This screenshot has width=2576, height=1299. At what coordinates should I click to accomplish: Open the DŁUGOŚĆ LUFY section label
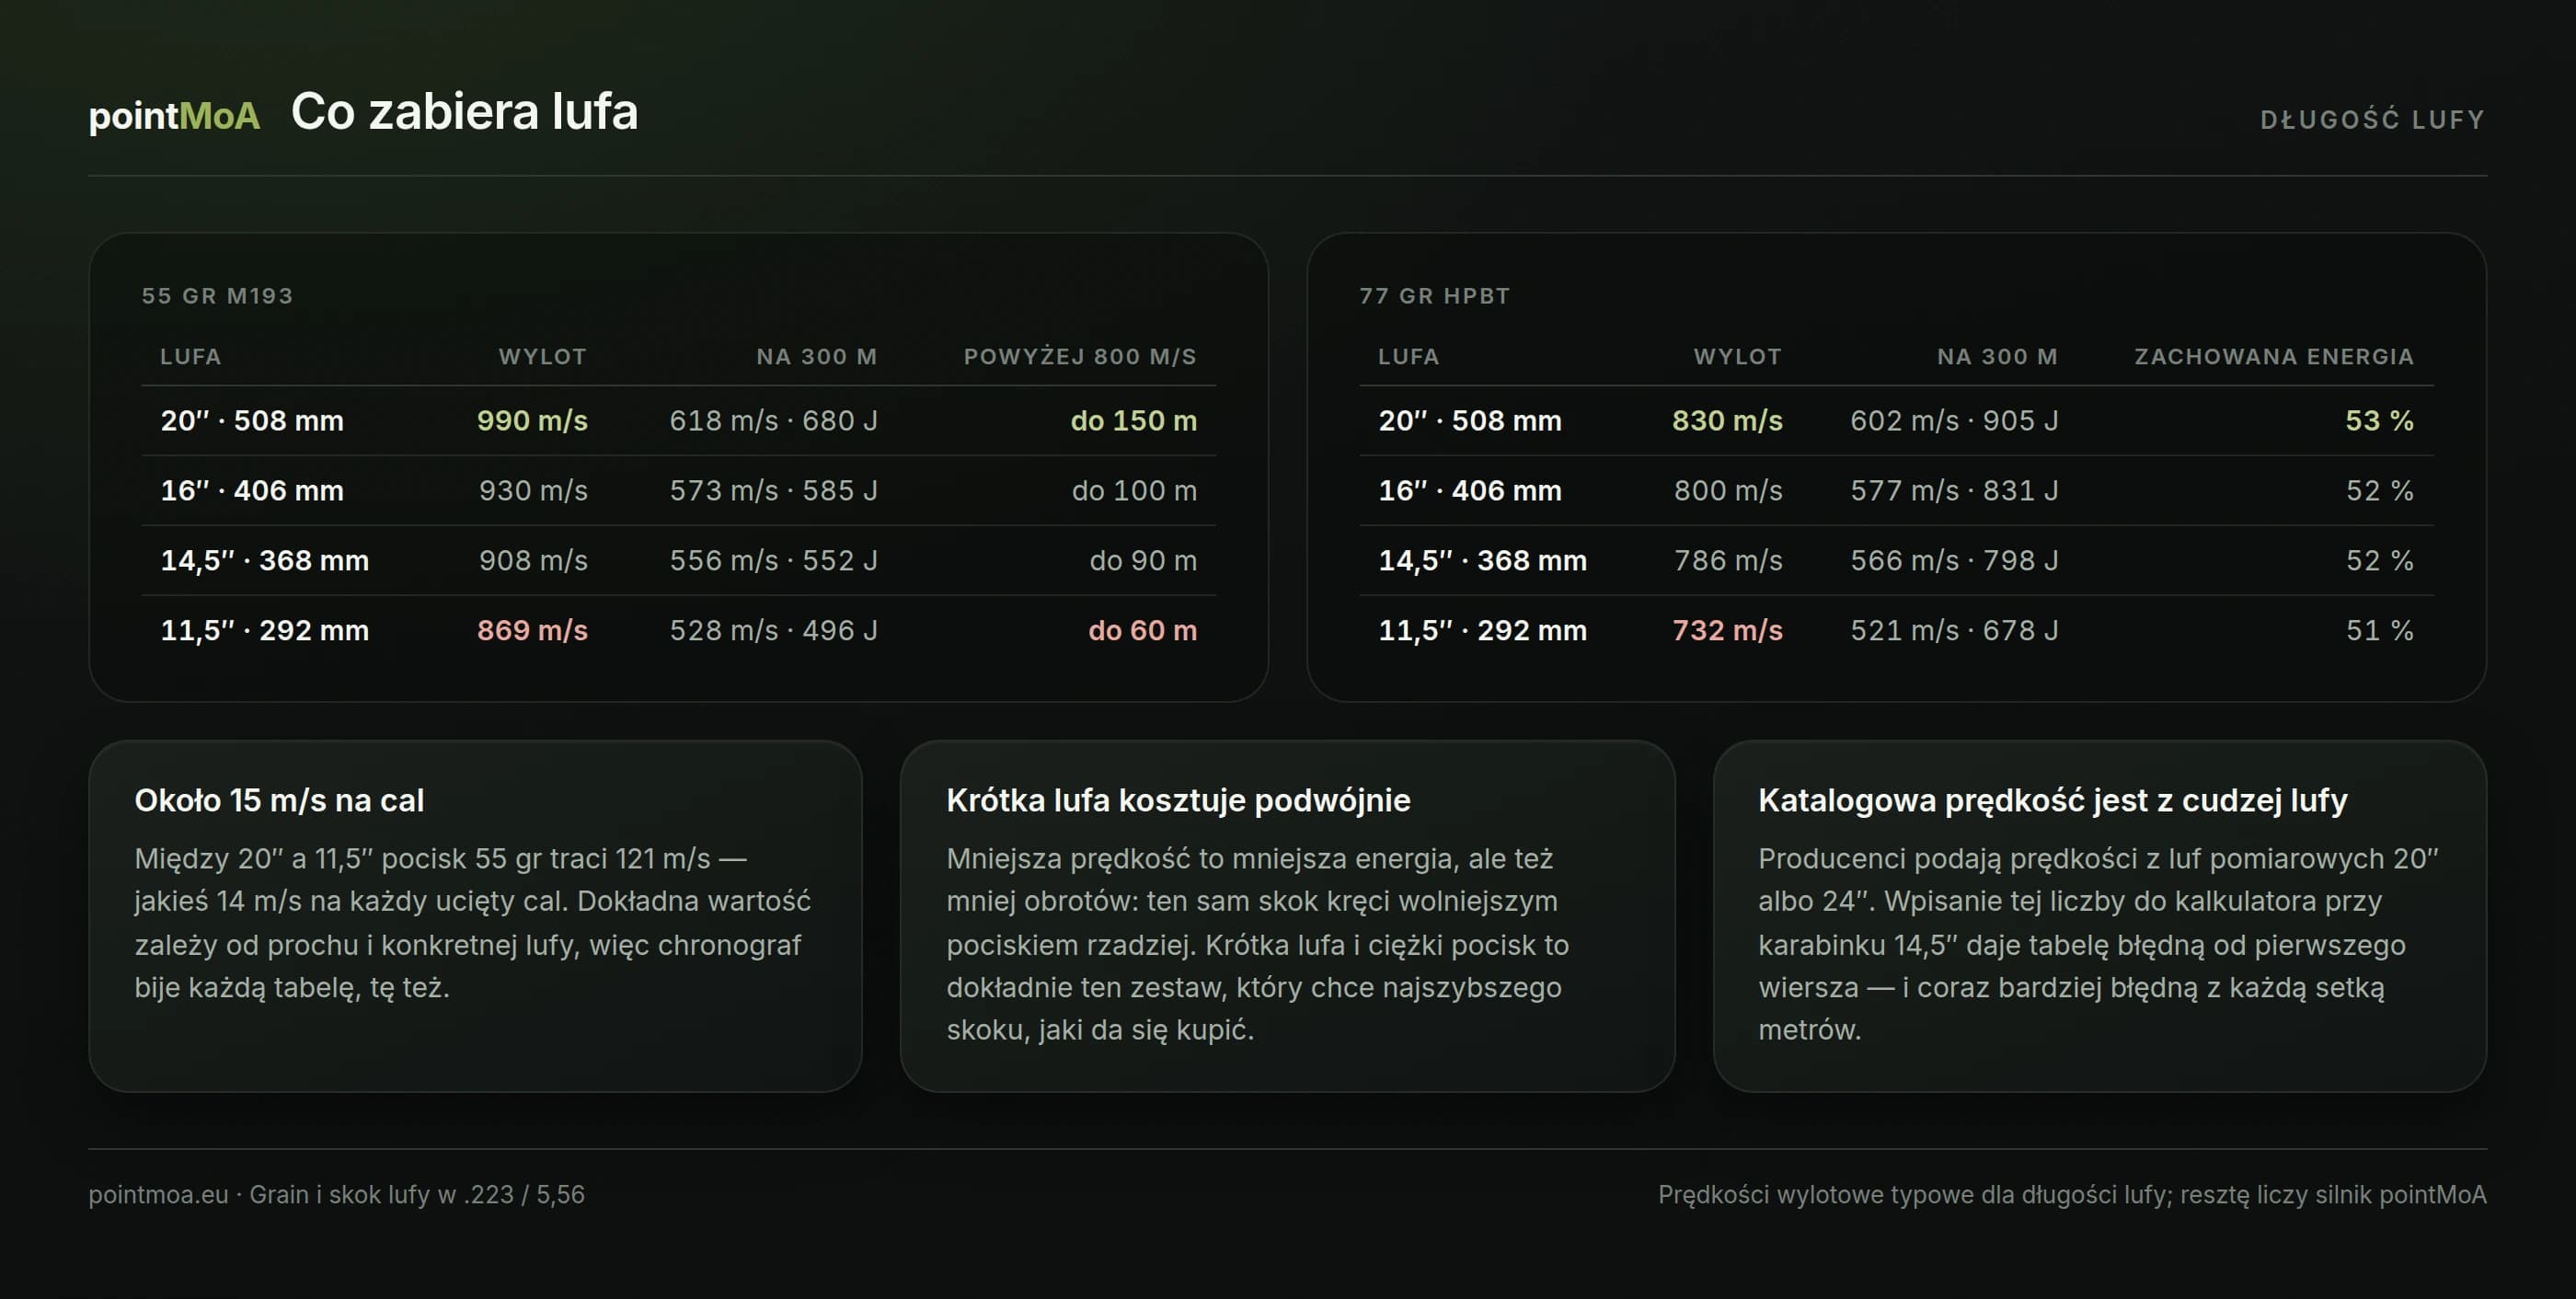tap(2372, 120)
